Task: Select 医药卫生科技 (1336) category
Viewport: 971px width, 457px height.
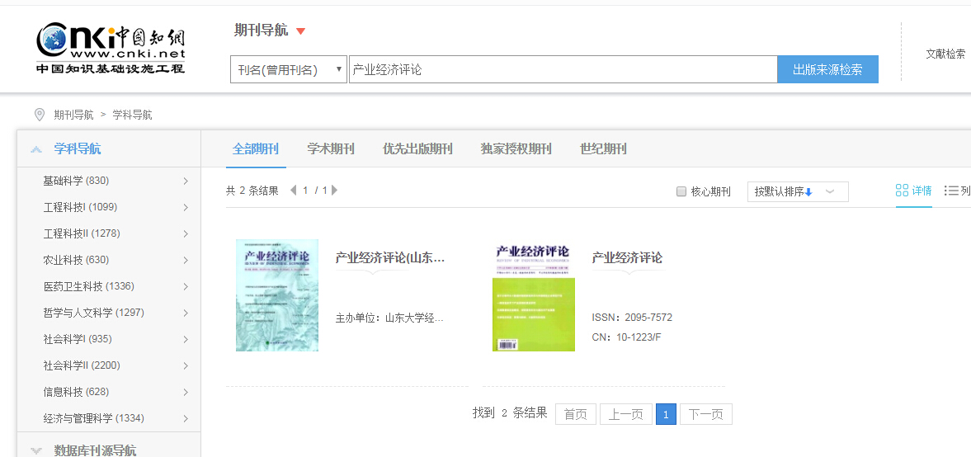Action: [88, 286]
